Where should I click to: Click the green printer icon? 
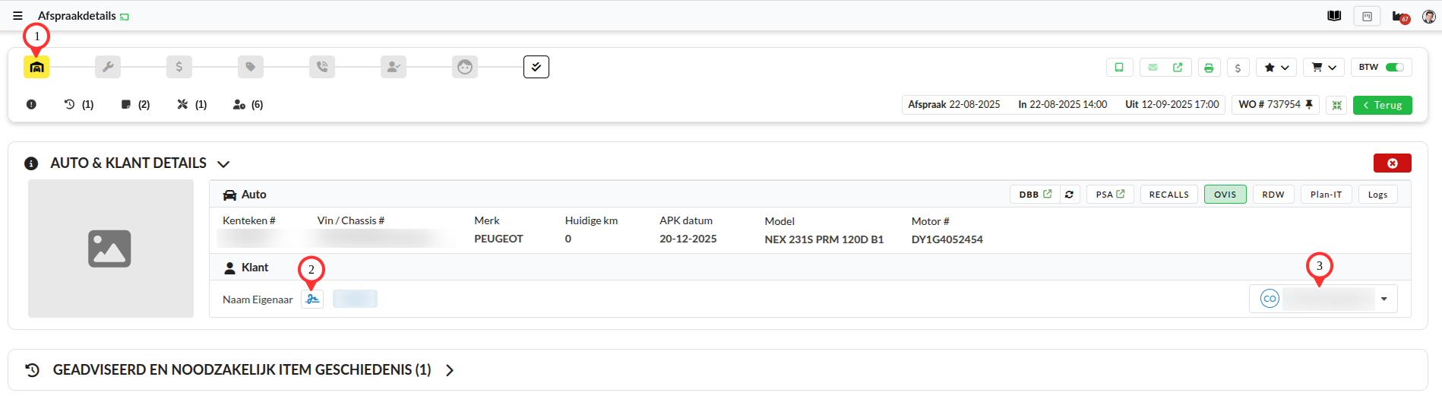(x=1209, y=68)
